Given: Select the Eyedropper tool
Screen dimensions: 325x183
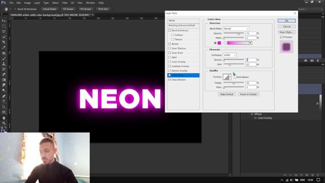Looking at the screenshot, I should (4, 47).
